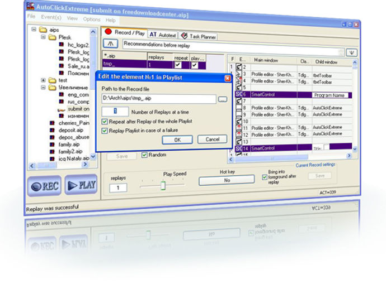Open the Help menu
386x289 pixels.
(111, 20)
